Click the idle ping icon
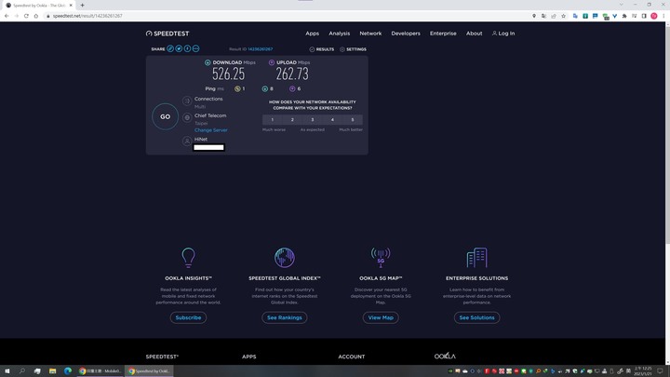The height and width of the screenshot is (377, 670). tap(237, 89)
